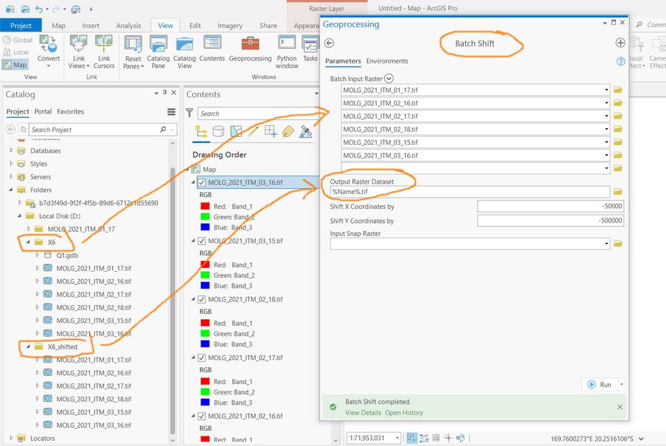Screen dimensions: 666x446
Task: List by Editing in Contents
Action: (253, 132)
